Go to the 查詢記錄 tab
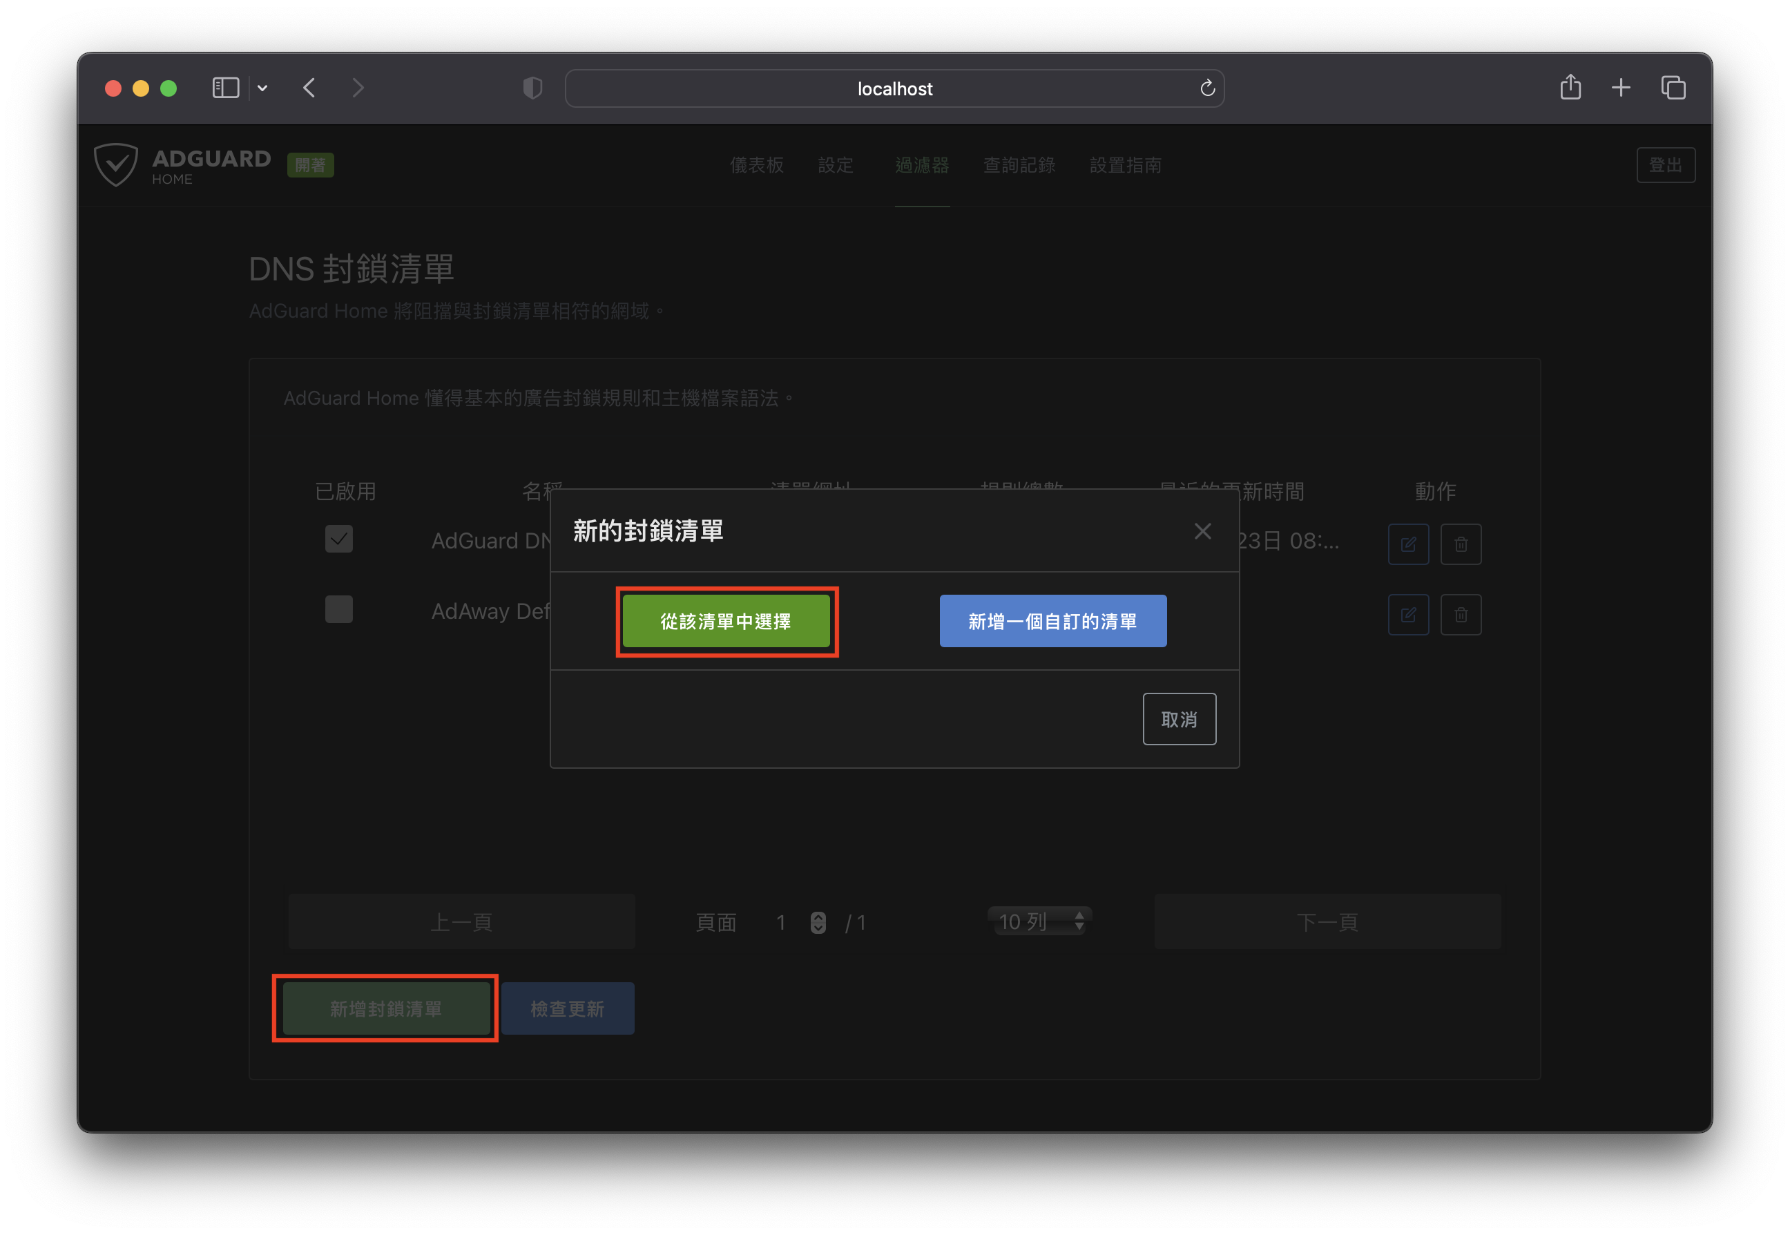1790x1235 pixels. coord(1018,165)
